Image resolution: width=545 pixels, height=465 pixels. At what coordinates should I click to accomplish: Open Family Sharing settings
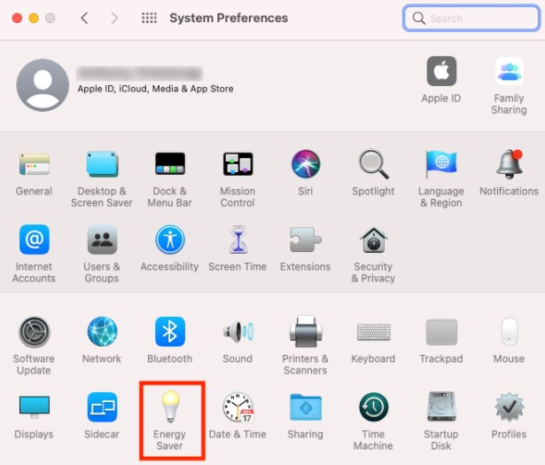tap(510, 71)
